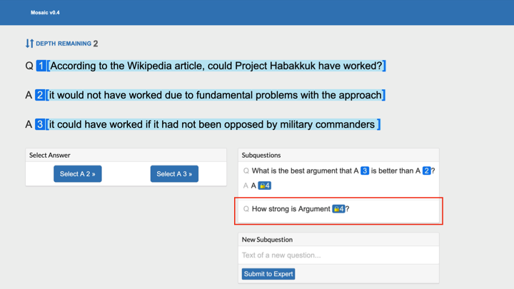
Task: Unlock pointer 4 in the subquestion answer
Action: click(264, 186)
